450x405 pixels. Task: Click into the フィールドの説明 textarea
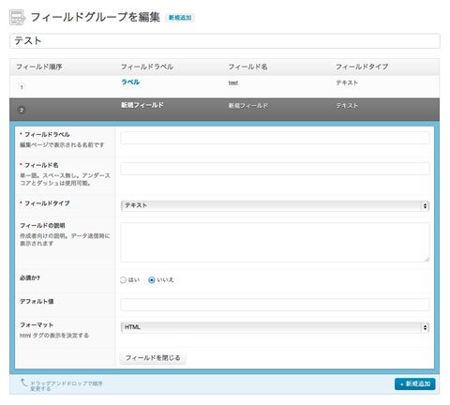275,242
